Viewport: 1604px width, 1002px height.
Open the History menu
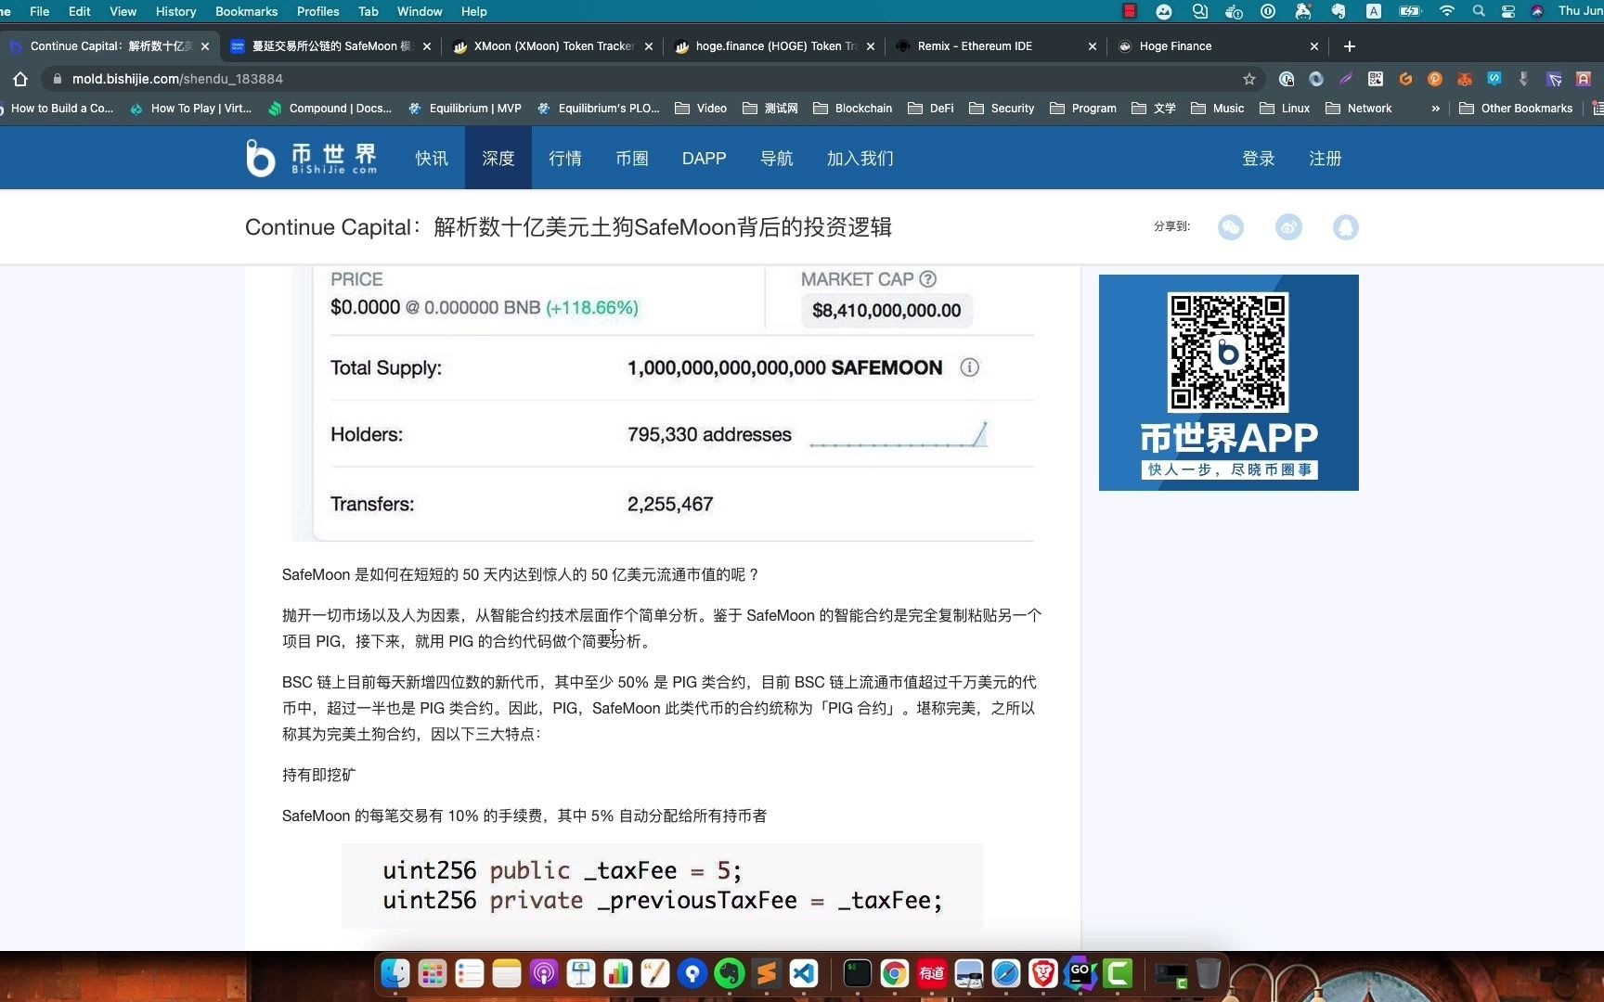point(175,11)
